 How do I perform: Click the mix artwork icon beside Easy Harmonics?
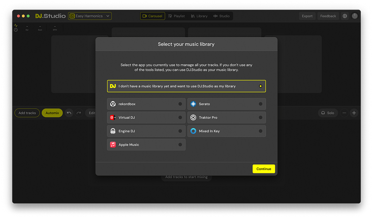(72, 16)
